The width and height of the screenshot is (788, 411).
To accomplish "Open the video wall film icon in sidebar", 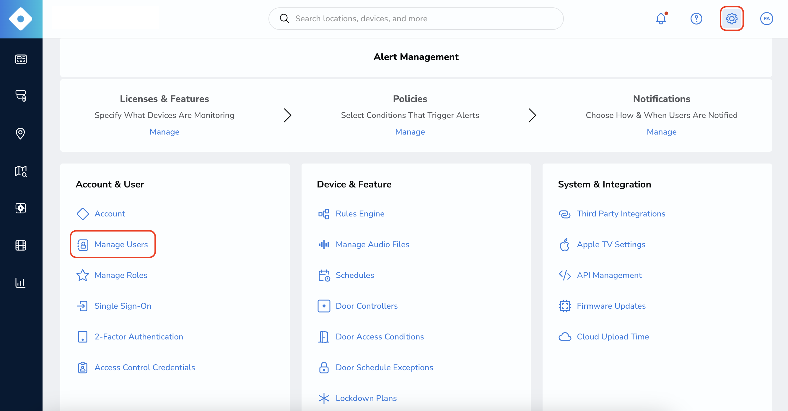I will (21, 245).
